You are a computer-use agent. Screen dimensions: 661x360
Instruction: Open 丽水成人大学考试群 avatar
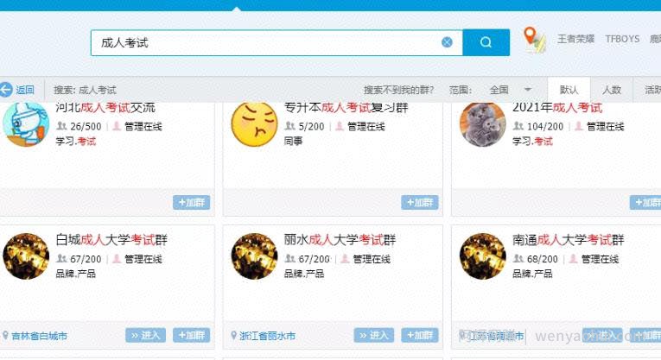coord(254,256)
